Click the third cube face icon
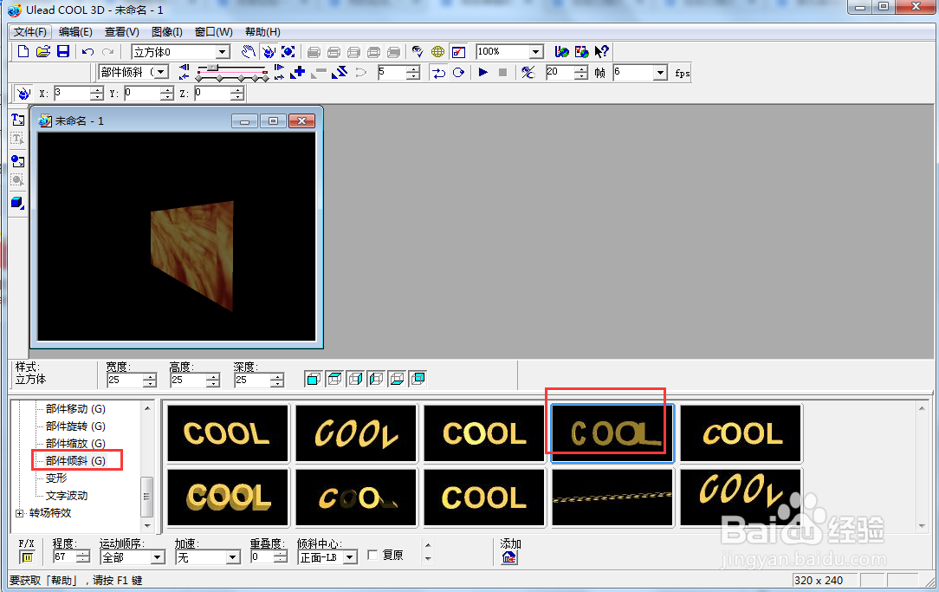 355,379
